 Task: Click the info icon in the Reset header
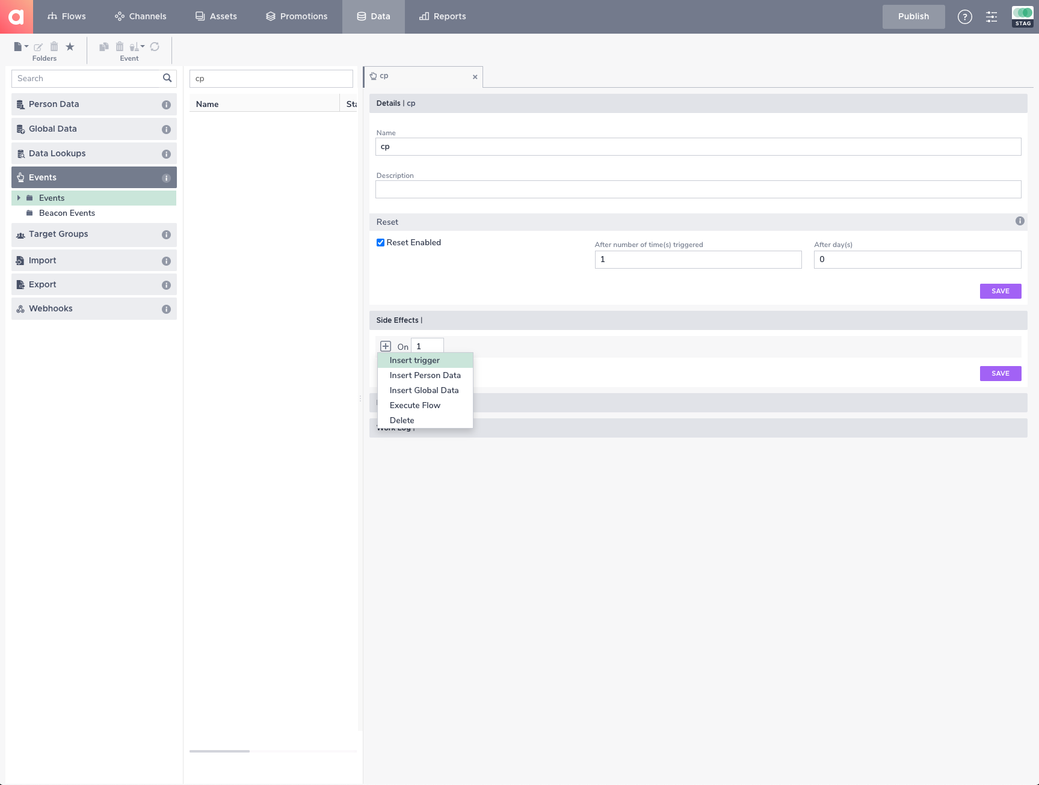click(1020, 221)
